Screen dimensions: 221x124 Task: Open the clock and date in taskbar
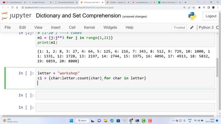pyautogui.click(x=210, y=121)
